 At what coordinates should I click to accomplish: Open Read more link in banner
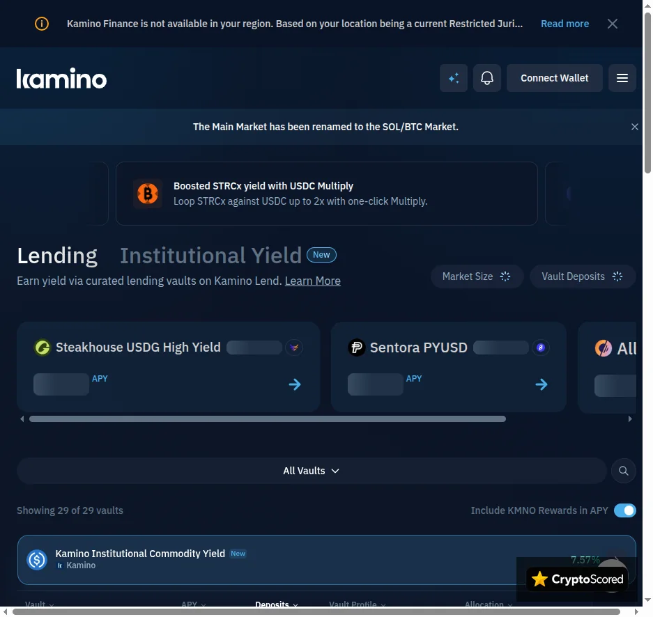pos(564,24)
